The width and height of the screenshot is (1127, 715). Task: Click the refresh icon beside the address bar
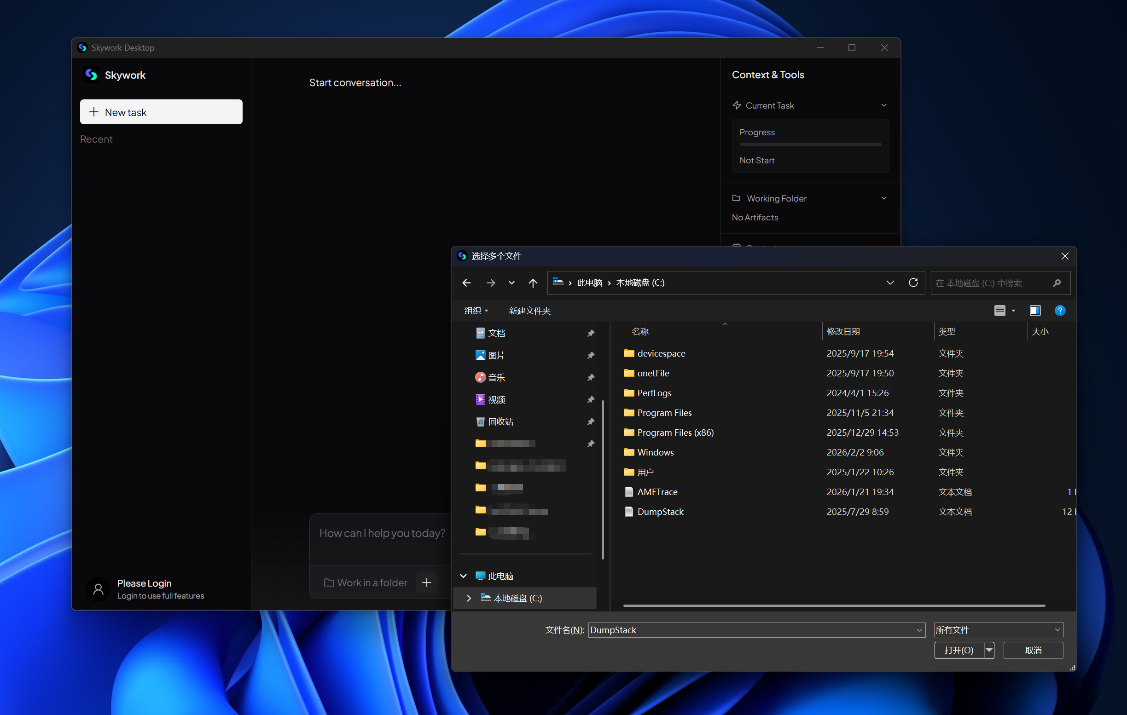[x=913, y=283]
